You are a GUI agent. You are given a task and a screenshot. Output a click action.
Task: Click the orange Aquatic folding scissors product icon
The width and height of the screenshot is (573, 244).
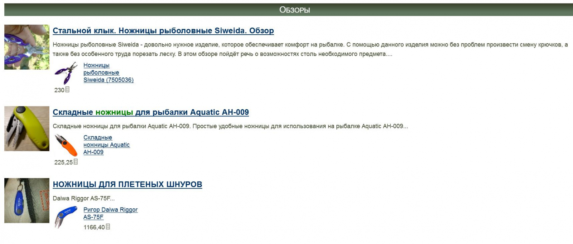[66, 145]
